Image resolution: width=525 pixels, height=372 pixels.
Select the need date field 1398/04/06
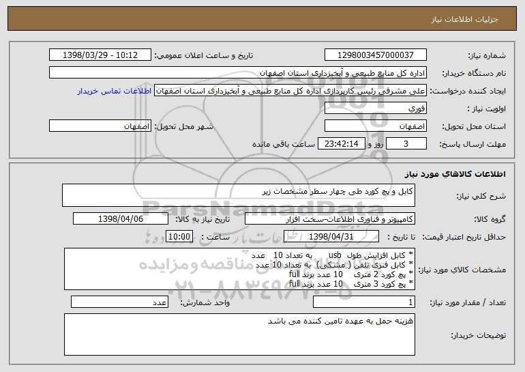tap(121, 219)
